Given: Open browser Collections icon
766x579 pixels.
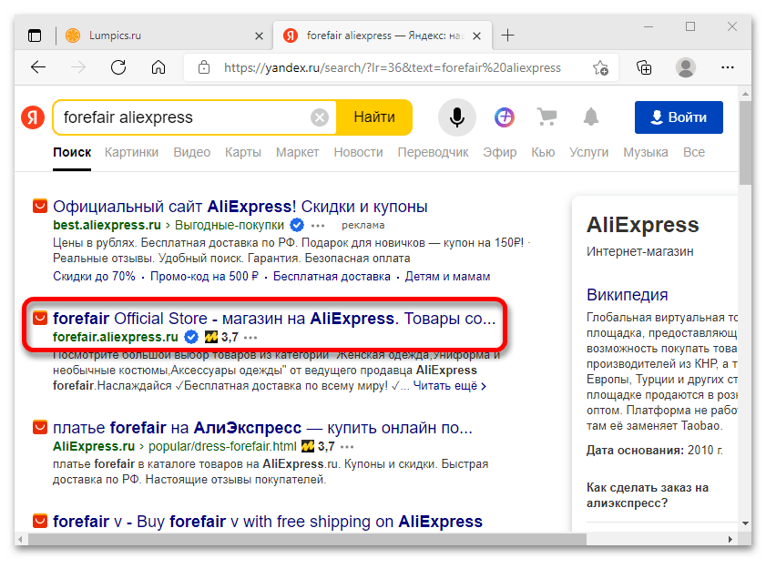Looking at the screenshot, I should point(644,67).
